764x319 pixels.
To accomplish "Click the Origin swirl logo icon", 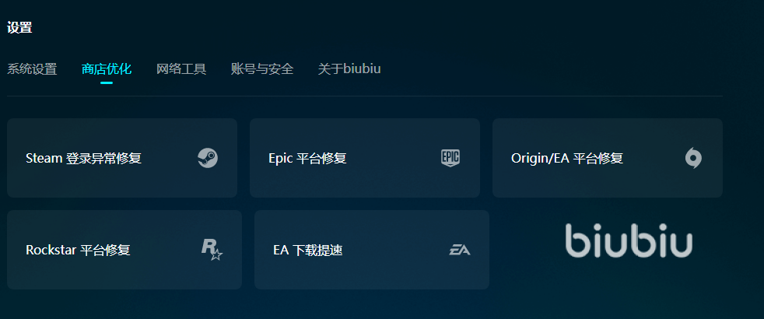I will 693,158.
